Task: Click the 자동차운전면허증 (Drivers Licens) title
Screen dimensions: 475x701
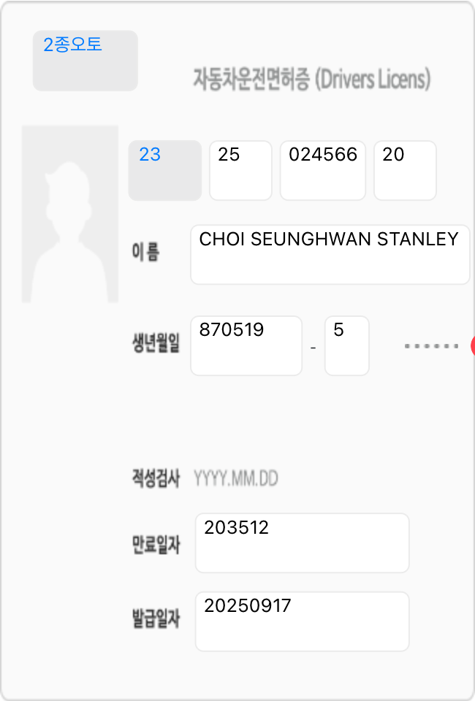Action: pos(311,78)
